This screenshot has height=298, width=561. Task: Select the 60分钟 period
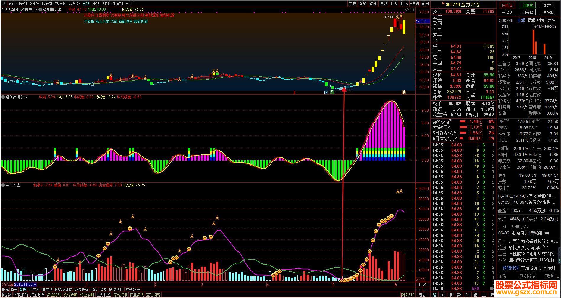(74, 4)
